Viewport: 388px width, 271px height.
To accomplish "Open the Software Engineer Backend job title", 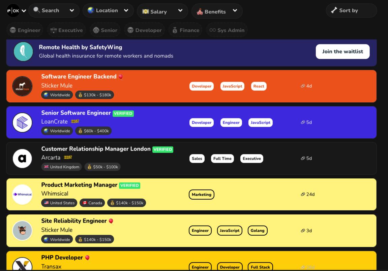I will (x=79, y=76).
